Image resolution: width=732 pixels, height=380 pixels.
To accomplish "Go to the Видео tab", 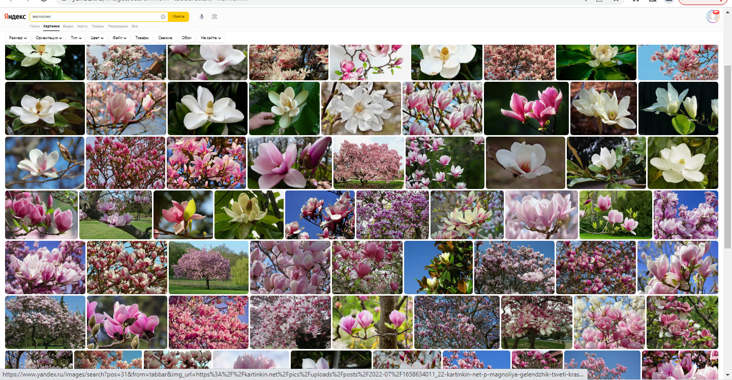I will [x=68, y=26].
